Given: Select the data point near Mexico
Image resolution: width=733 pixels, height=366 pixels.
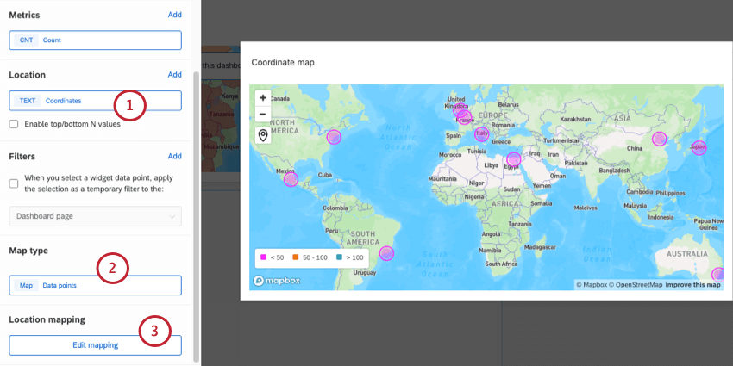Looking at the screenshot, I should click(x=291, y=179).
